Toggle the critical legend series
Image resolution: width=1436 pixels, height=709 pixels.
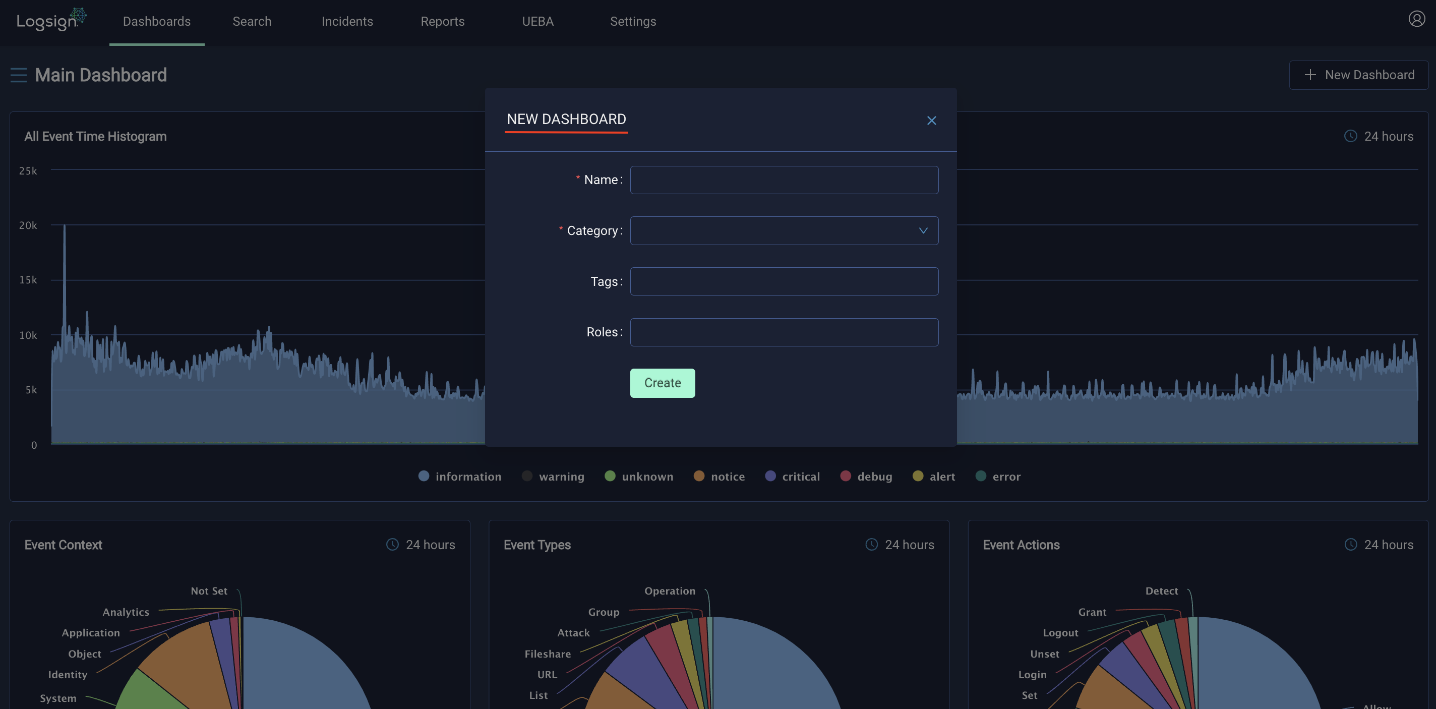[792, 476]
